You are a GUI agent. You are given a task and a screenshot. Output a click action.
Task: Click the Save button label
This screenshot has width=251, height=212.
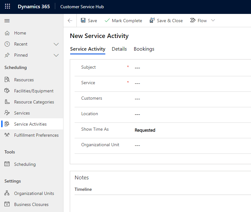click(x=92, y=21)
